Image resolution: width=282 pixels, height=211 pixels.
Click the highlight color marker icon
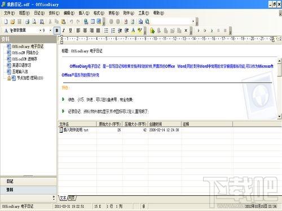tap(140, 30)
